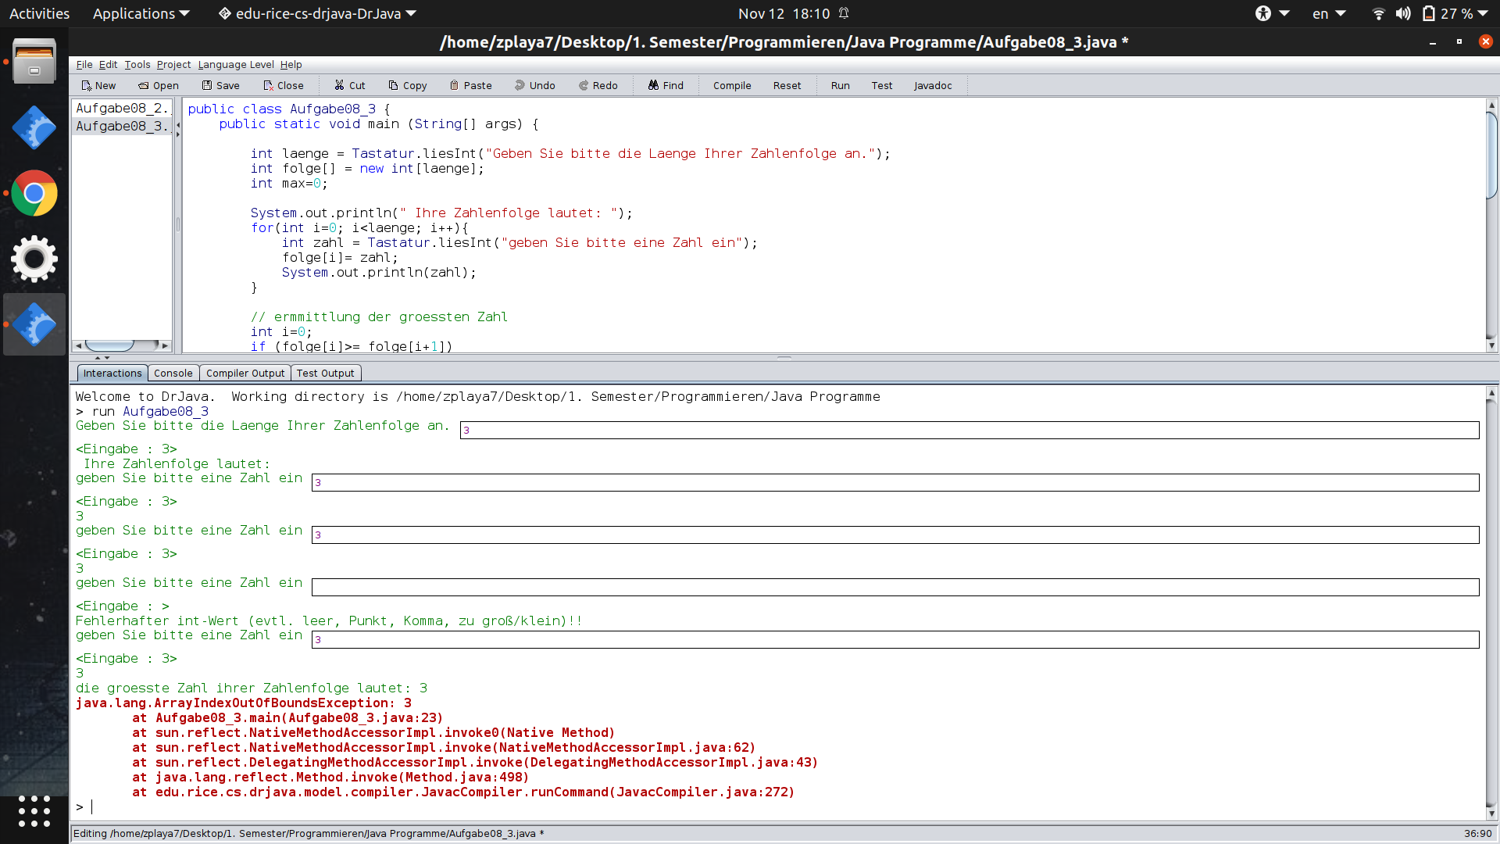Click the New file toolbar icon
1500x844 pixels.
coord(87,85)
